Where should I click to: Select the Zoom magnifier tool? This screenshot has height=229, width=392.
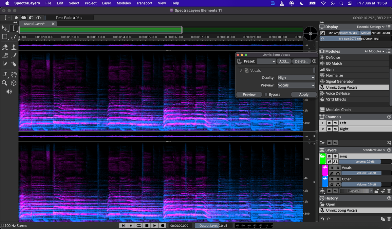(x=5, y=83)
